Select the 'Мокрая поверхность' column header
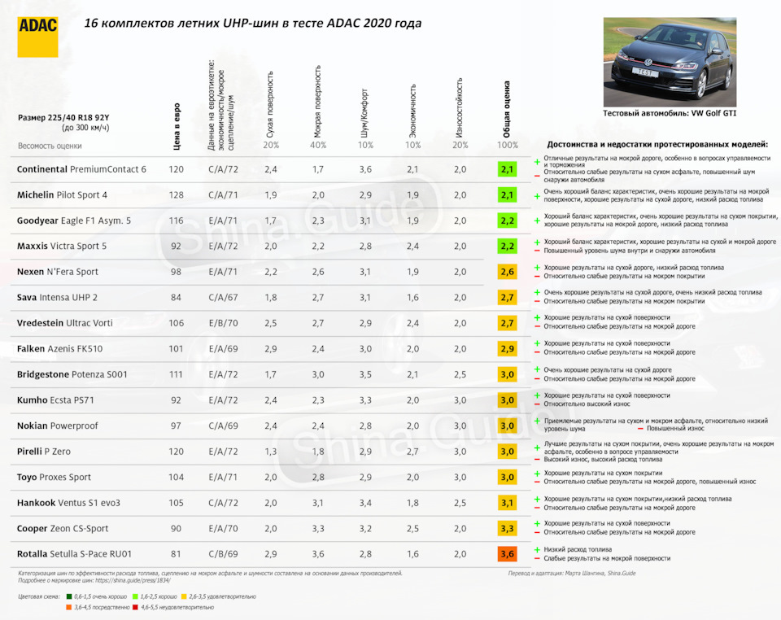This screenshot has width=781, height=620. tap(317, 102)
